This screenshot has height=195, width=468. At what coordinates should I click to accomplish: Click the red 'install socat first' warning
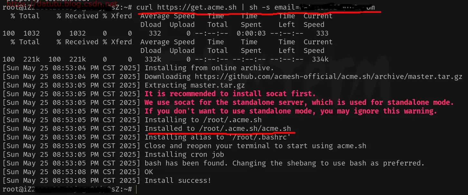[230, 94]
